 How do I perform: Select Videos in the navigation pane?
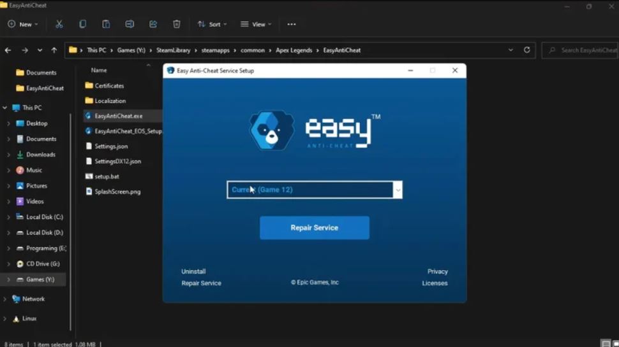coord(34,201)
